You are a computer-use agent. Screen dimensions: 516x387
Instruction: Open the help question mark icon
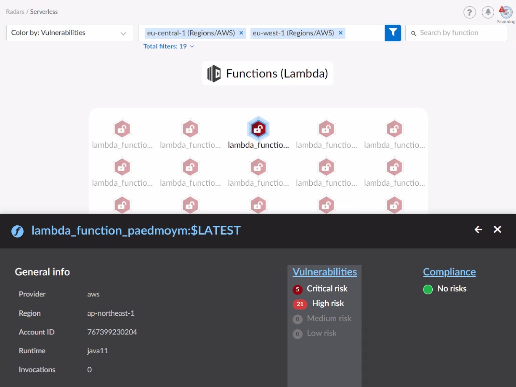[x=469, y=12]
